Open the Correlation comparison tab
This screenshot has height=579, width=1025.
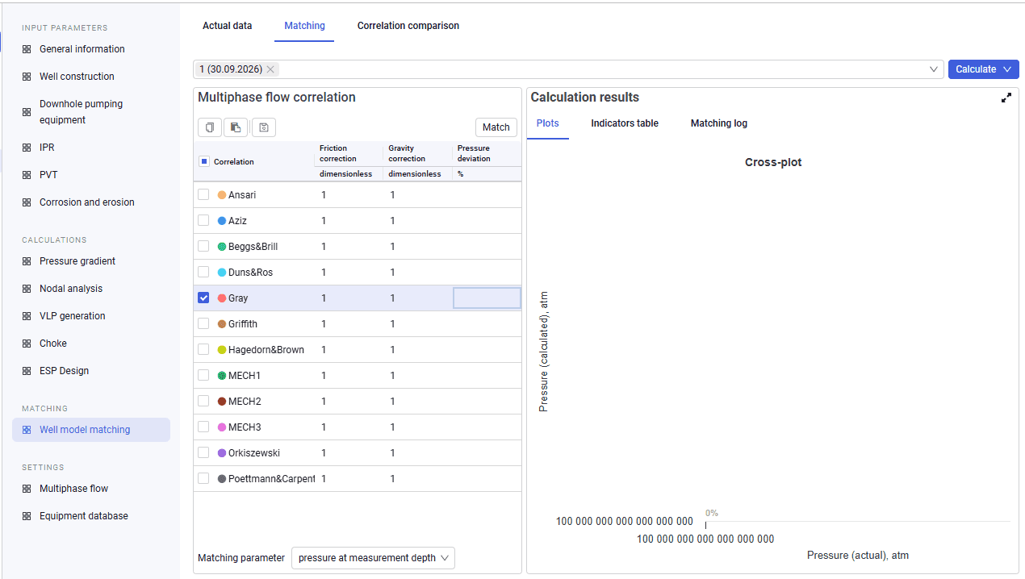point(408,26)
